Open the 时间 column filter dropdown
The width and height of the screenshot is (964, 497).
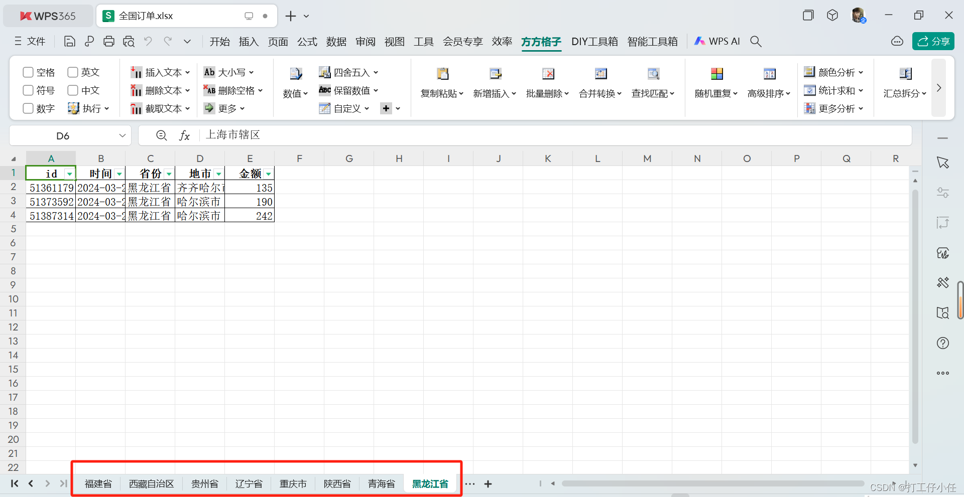(119, 174)
